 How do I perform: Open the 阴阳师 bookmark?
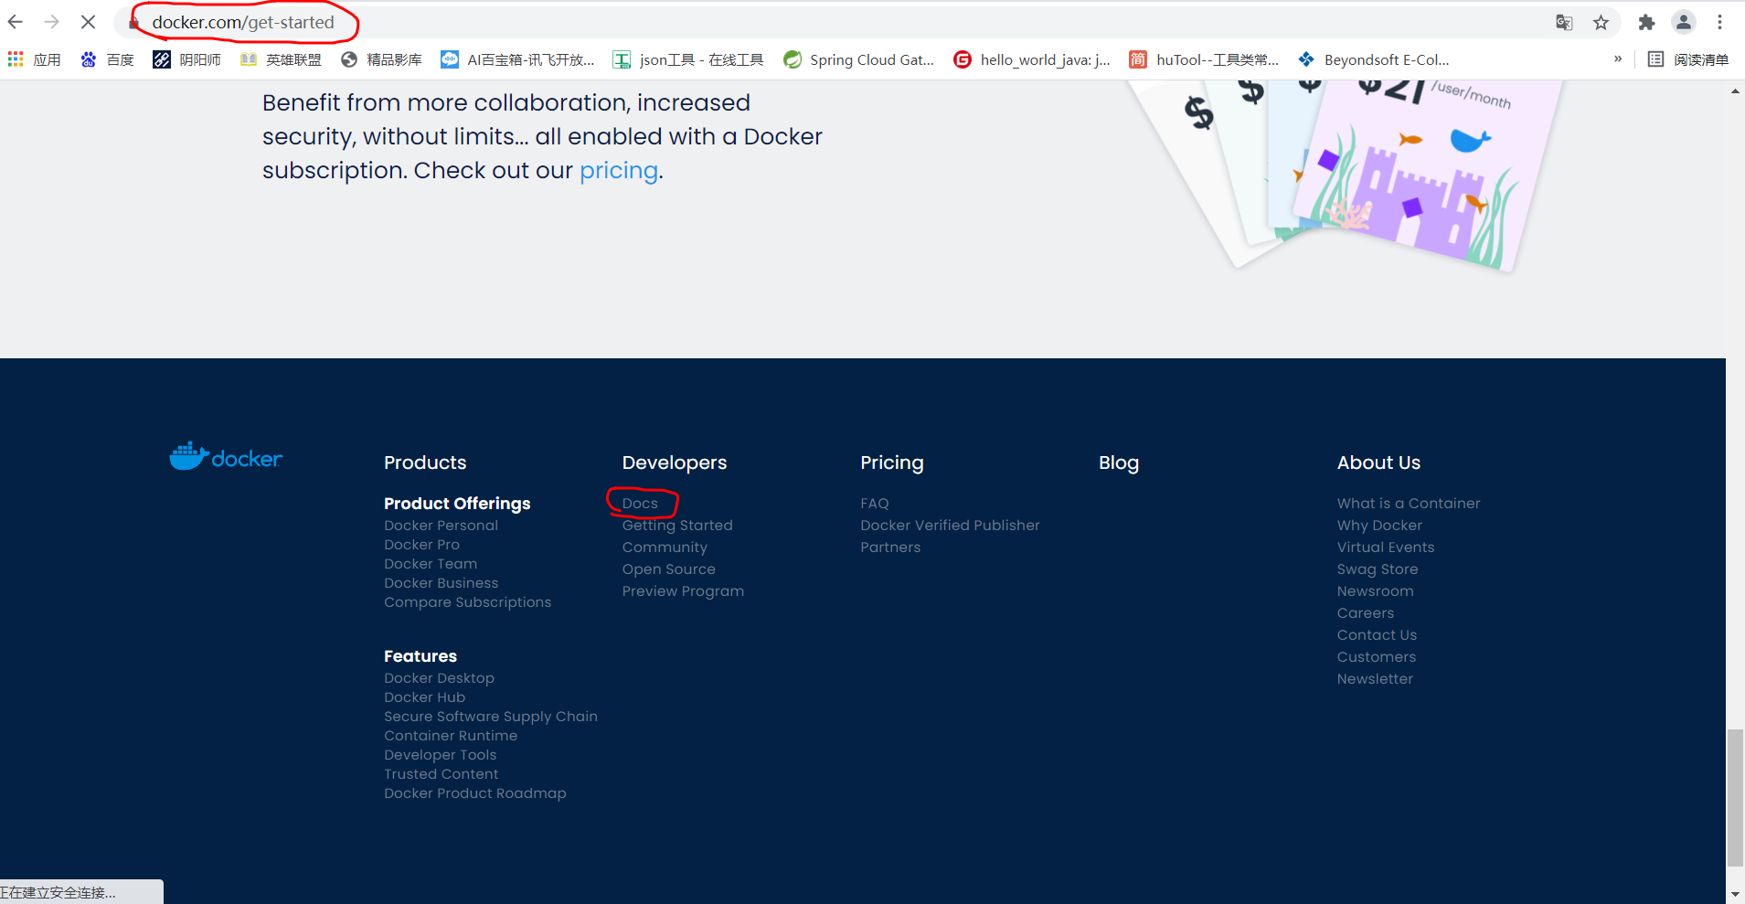(187, 59)
